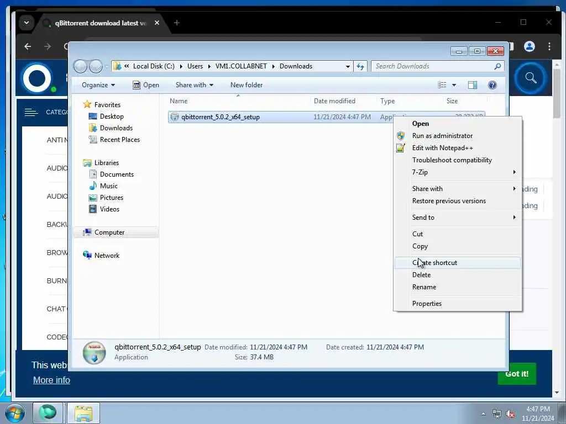This screenshot has width=566, height=424.
Task: Click the Open toolbar button
Action: click(x=146, y=85)
